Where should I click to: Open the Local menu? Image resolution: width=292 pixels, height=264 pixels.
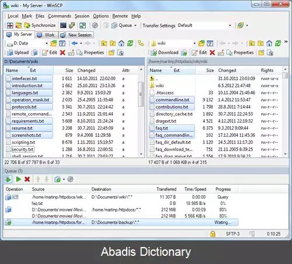13,16
